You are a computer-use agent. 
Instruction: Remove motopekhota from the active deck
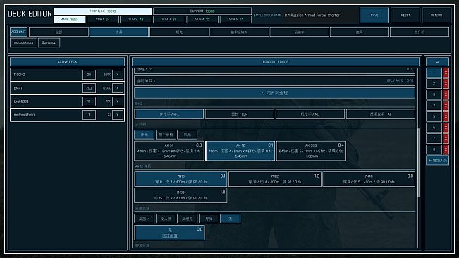[118, 115]
